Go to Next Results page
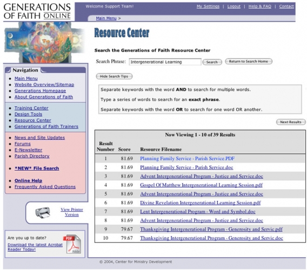The height and width of the screenshot is (270, 307). click(x=291, y=122)
